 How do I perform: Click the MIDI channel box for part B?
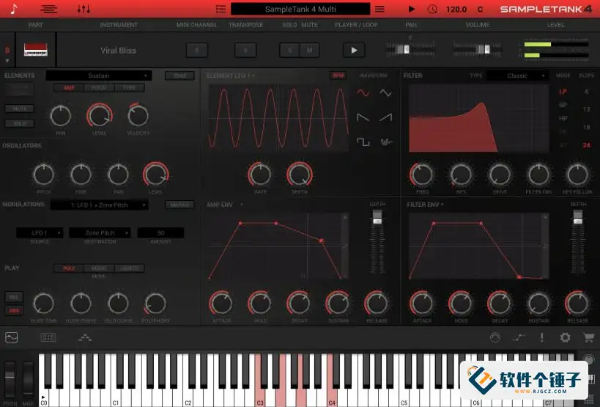[x=197, y=50]
